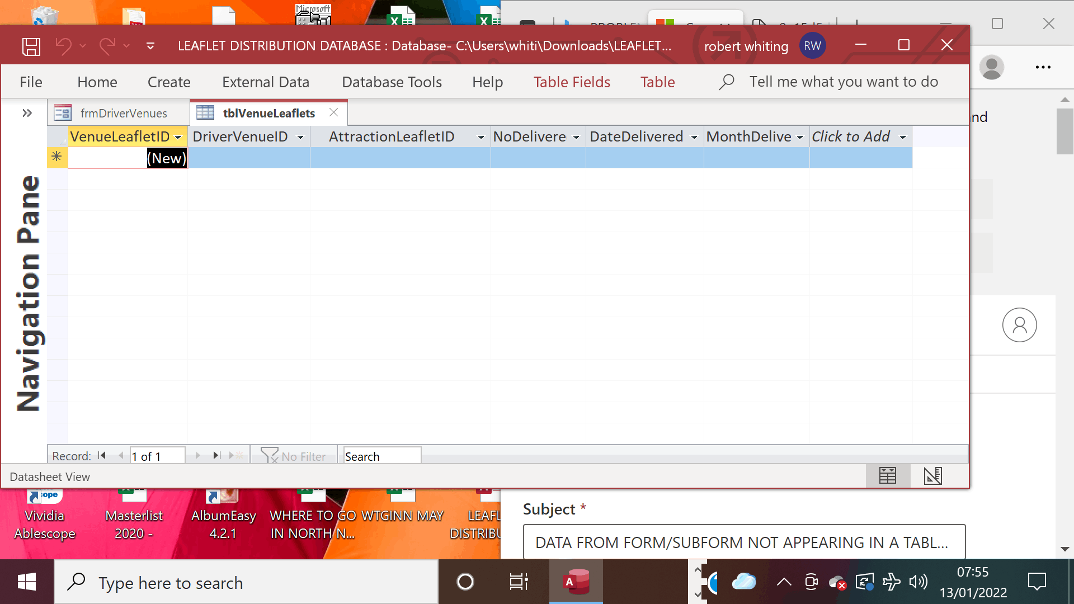Open Click to Add column dropdown
Image resolution: width=1074 pixels, height=604 pixels.
click(903, 137)
